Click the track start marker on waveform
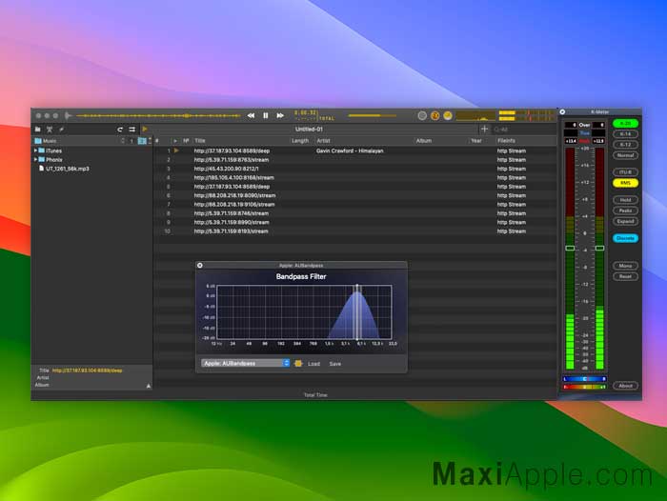 coord(68,115)
